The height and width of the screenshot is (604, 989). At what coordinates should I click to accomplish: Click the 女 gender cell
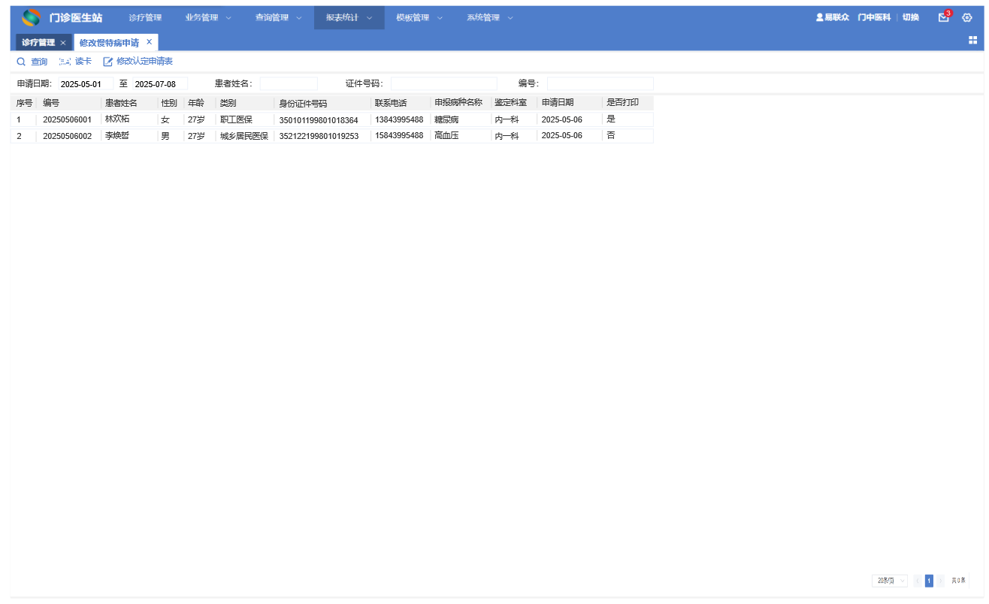point(165,119)
